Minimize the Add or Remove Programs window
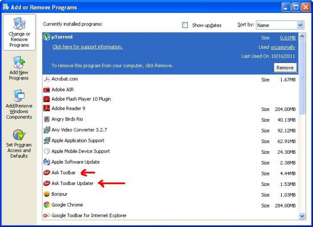The height and width of the screenshot is (227, 313). point(286,8)
